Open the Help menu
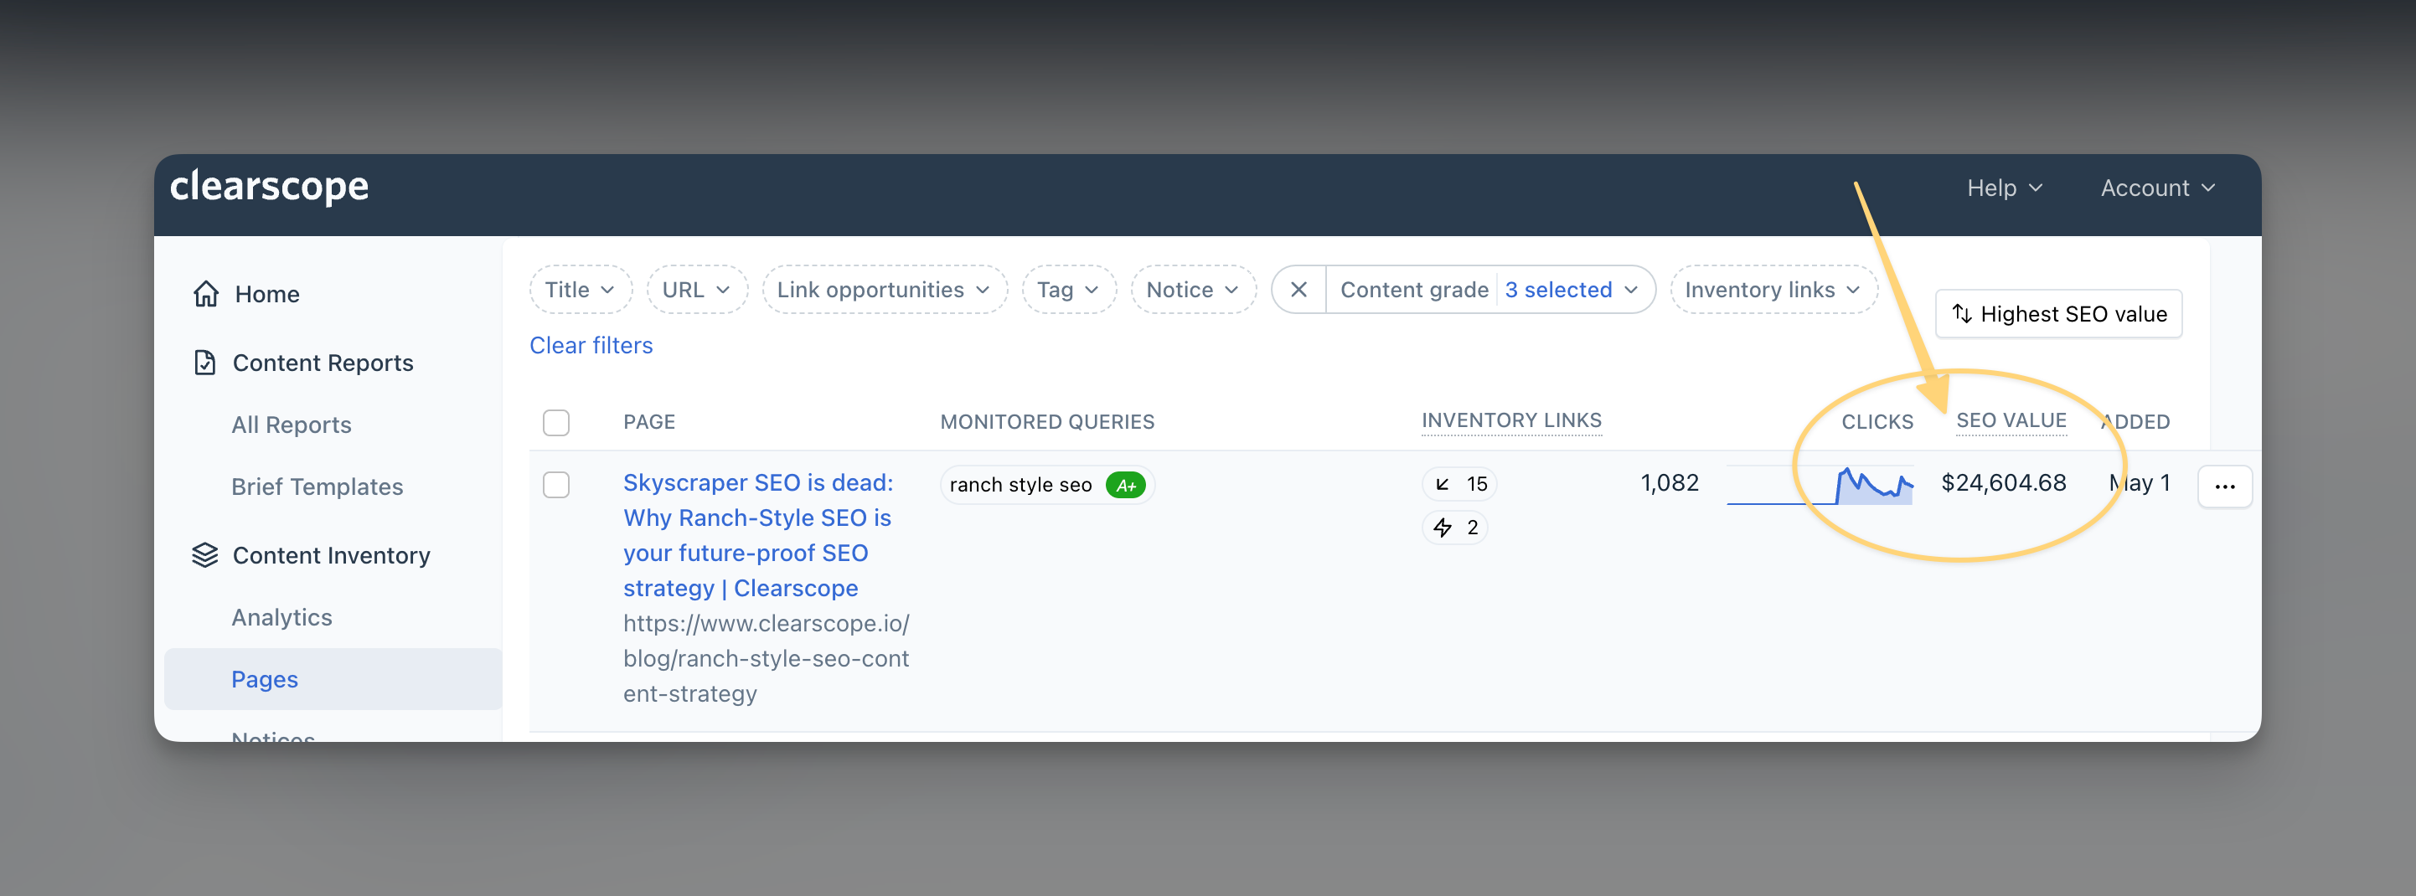This screenshot has width=2416, height=896. tap(2005, 188)
